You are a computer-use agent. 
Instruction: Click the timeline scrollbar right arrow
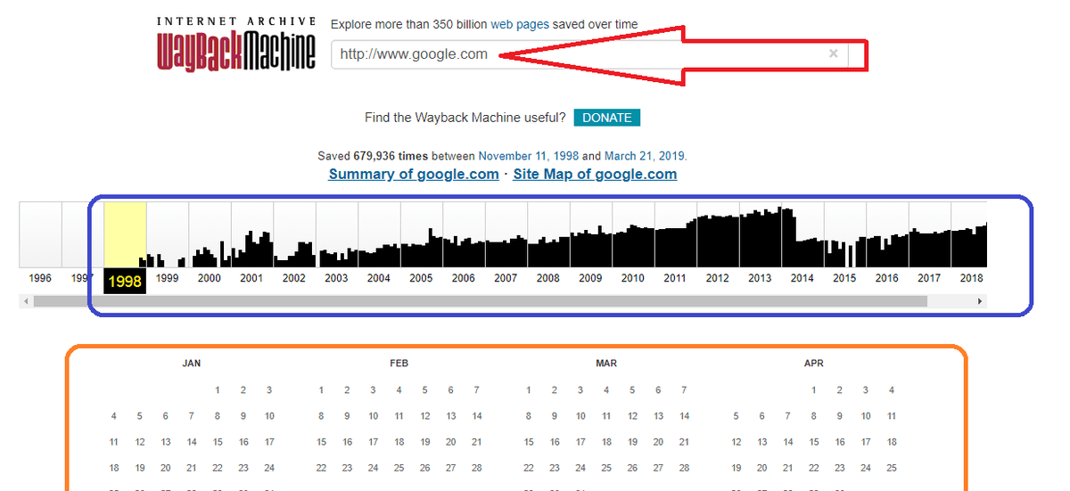pos(981,302)
